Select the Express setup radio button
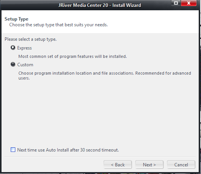201x174 pixels. 13,48
